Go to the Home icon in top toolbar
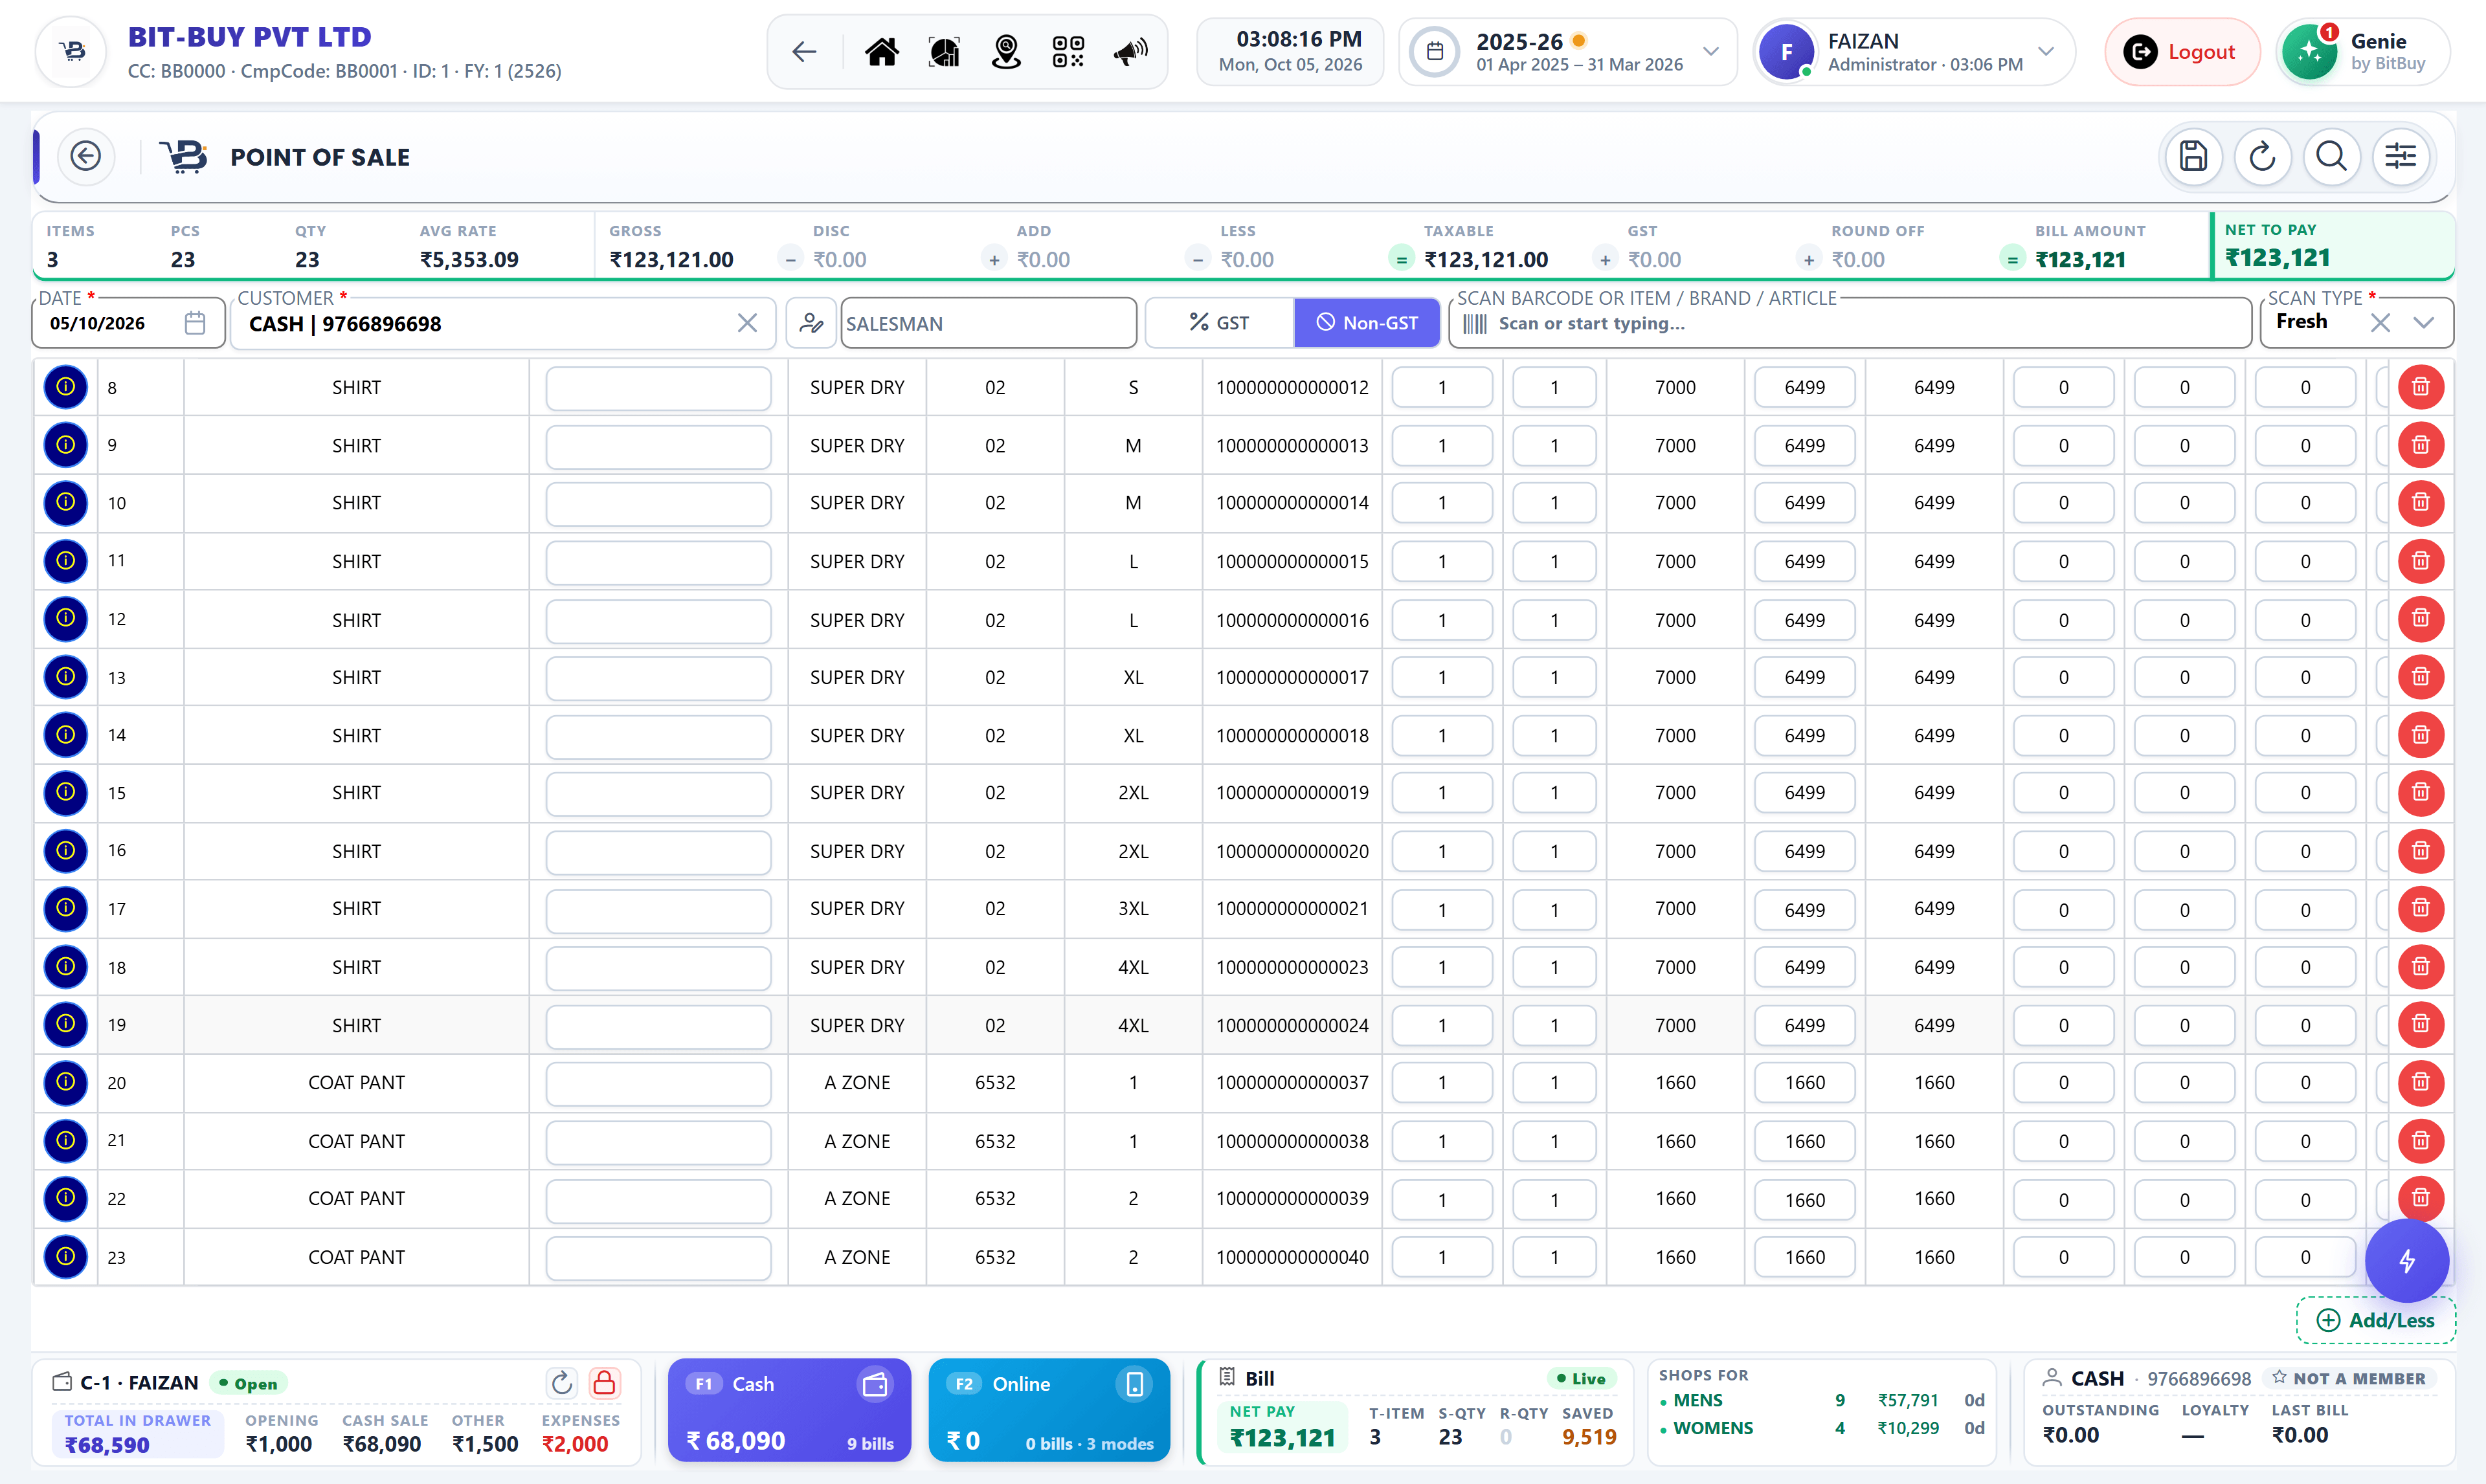Screen dimensions: 2486x1484 pyautogui.click(x=881, y=51)
